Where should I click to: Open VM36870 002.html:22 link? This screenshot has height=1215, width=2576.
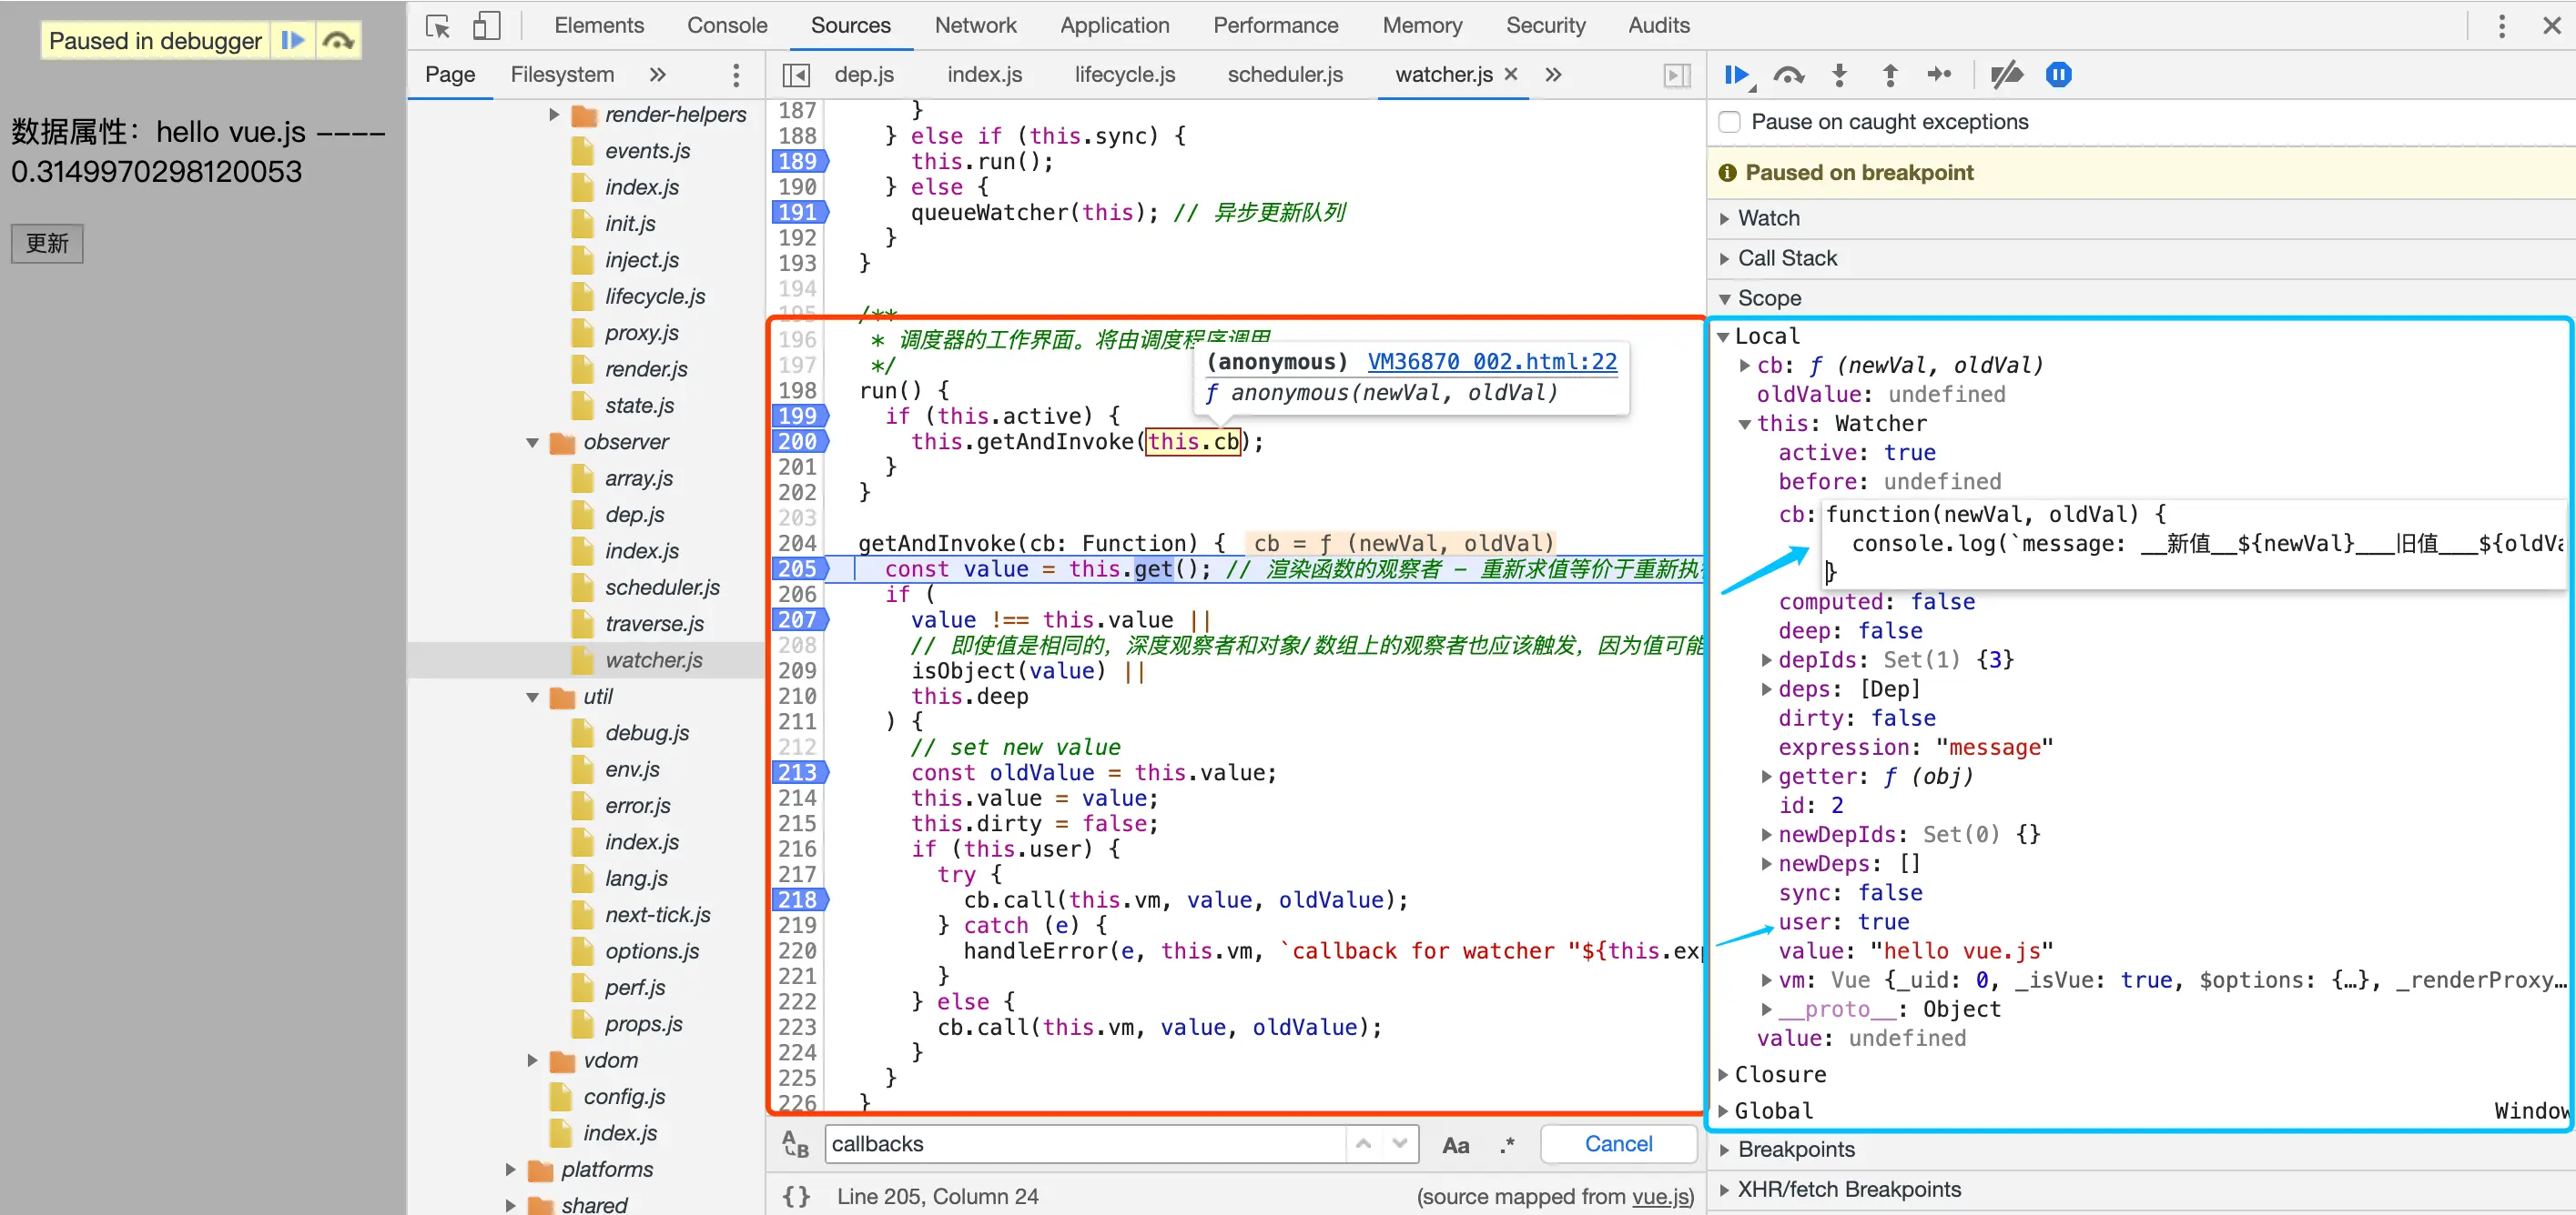(1491, 362)
